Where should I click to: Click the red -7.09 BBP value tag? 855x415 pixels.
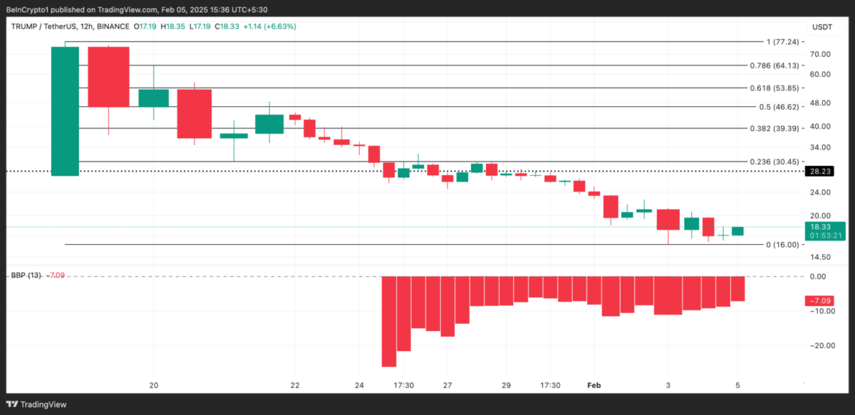pyautogui.click(x=819, y=301)
